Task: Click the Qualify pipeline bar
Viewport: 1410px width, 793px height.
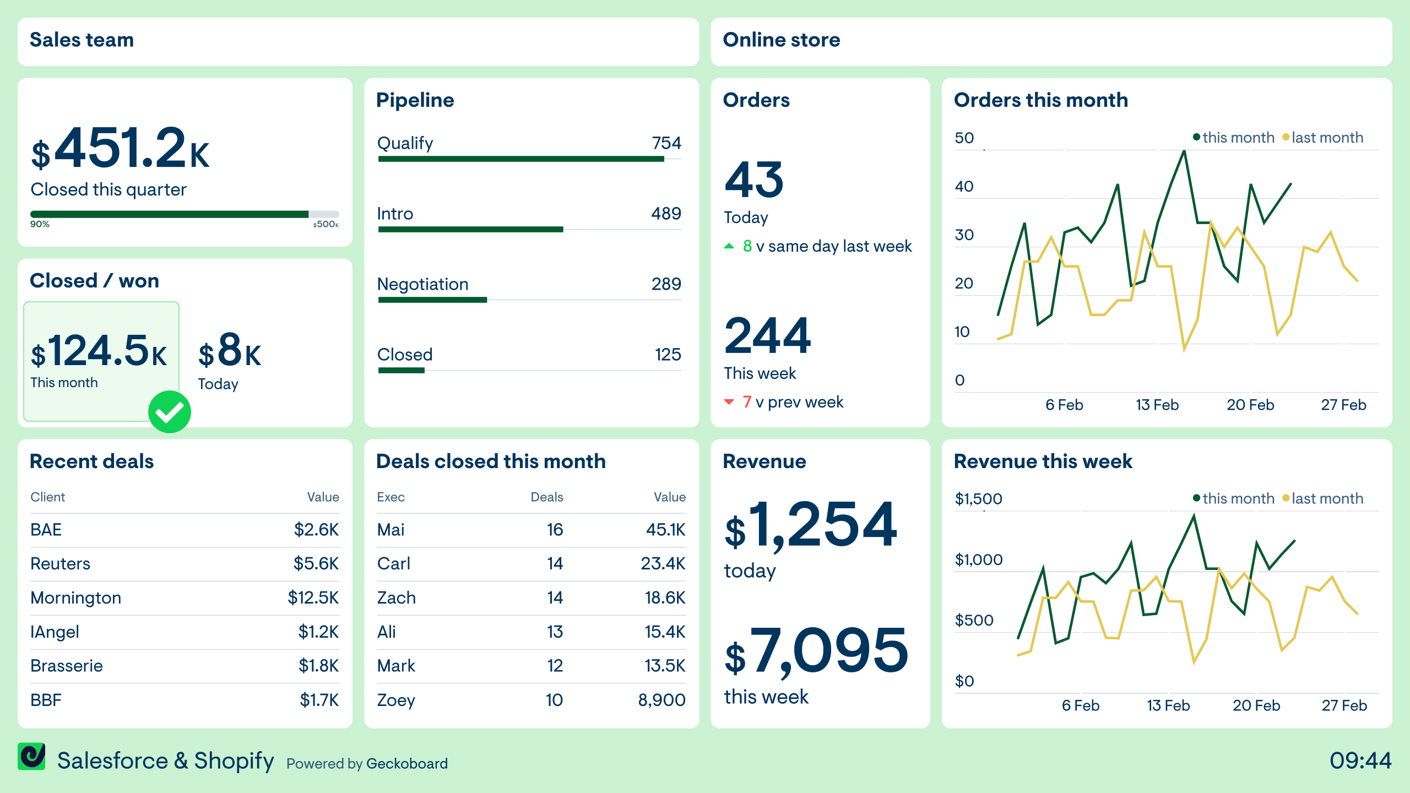Action: click(520, 159)
